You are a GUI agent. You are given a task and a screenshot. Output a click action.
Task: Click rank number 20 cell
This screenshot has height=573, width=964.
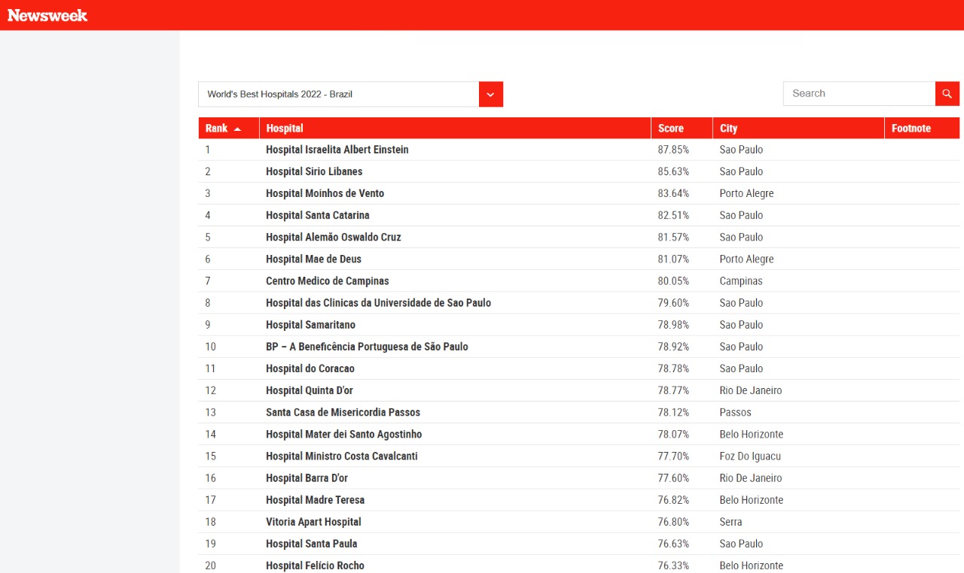click(211, 565)
